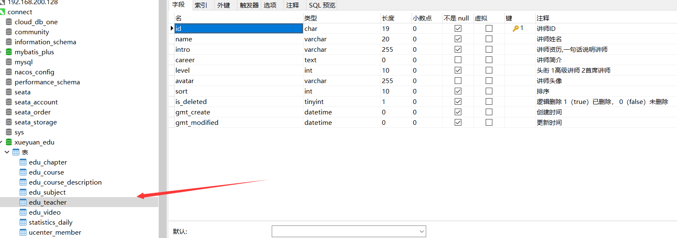Image resolution: width=677 pixels, height=238 pixels.
Task: Toggle not-null checkbox for career field
Action: (x=458, y=60)
